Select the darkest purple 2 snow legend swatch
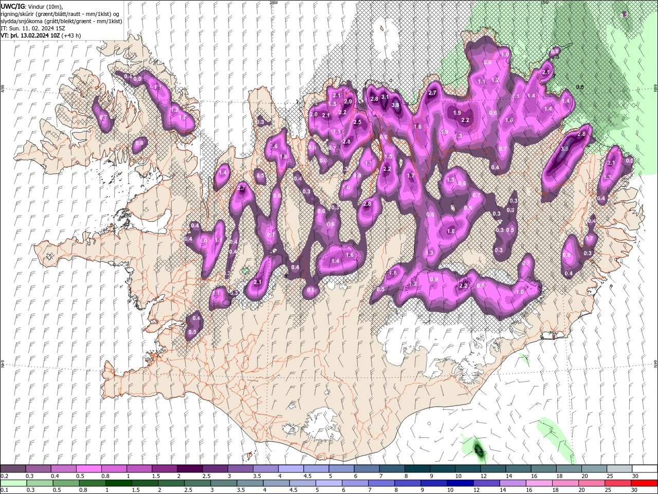 [189, 469]
